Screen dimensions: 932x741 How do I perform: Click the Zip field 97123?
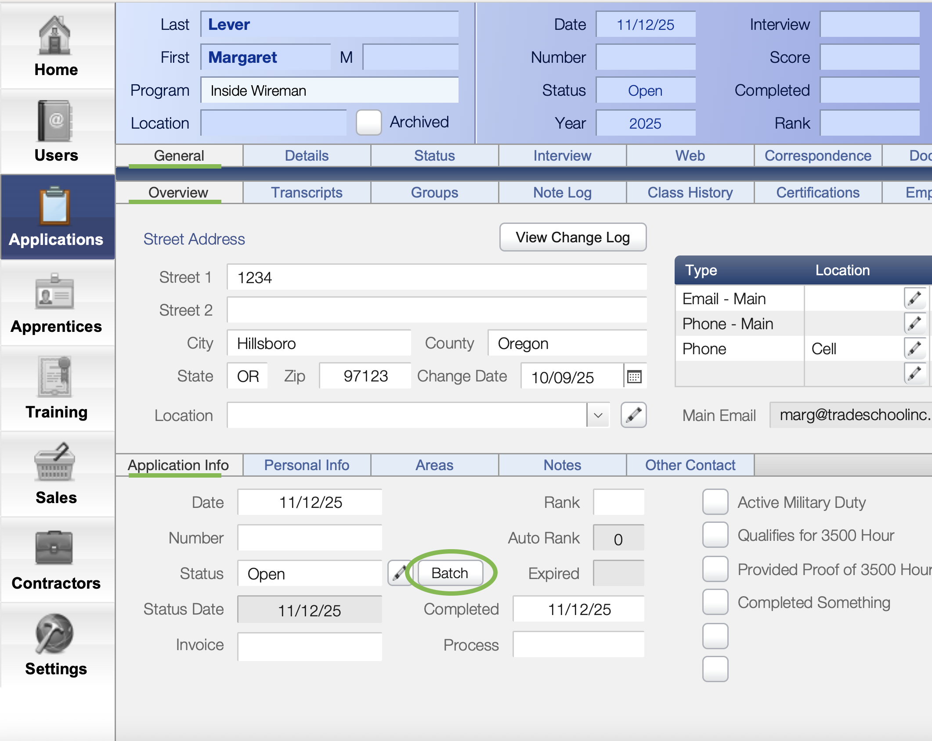[365, 376]
